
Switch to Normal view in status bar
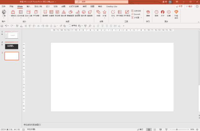(149, 129)
